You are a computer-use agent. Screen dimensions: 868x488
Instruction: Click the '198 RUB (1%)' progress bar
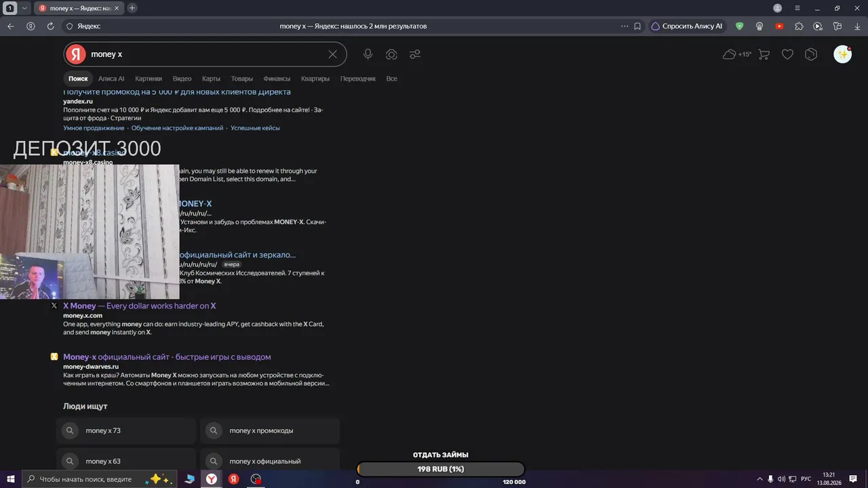click(x=441, y=469)
